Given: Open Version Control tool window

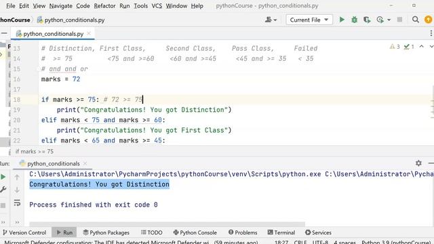Looking at the screenshot, I should (x=24, y=232).
